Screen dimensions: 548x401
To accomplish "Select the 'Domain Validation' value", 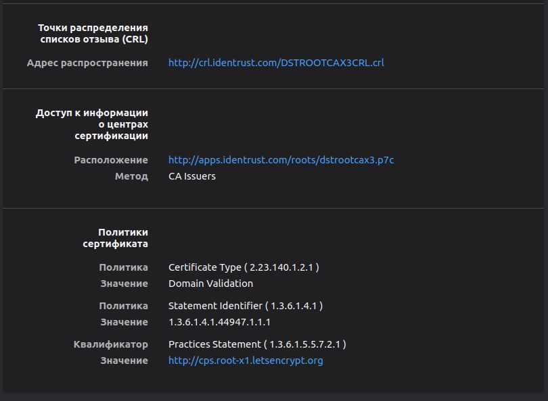I will click(x=210, y=284).
